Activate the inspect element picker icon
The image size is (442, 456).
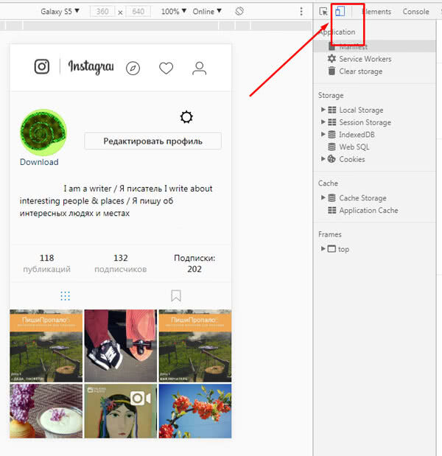pyautogui.click(x=323, y=12)
